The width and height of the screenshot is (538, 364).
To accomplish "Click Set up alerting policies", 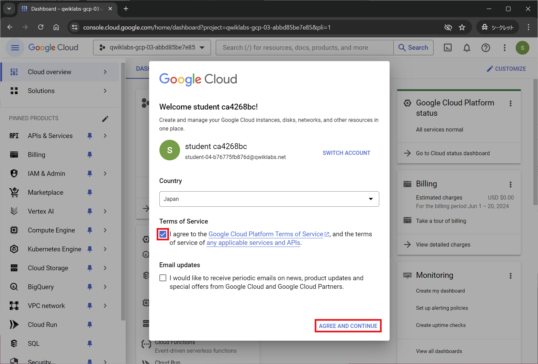I will click(442, 308).
